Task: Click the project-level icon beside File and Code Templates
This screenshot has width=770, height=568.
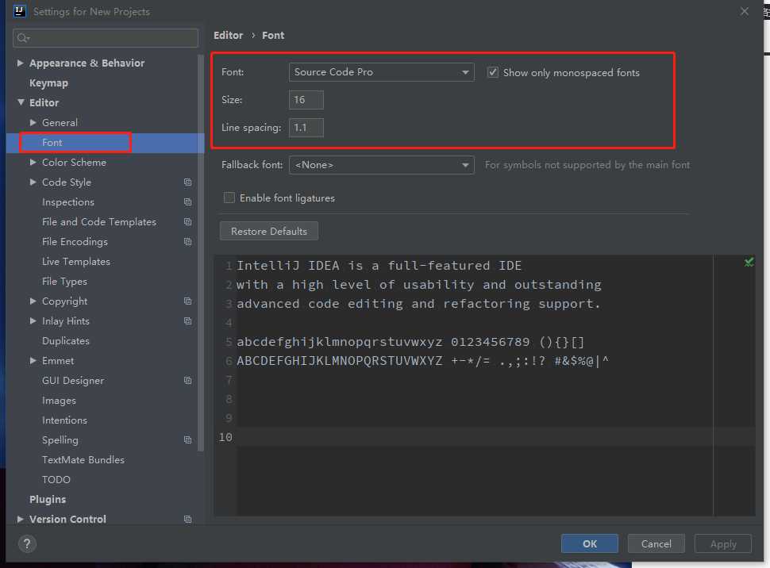Action: click(x=187, y=222)
